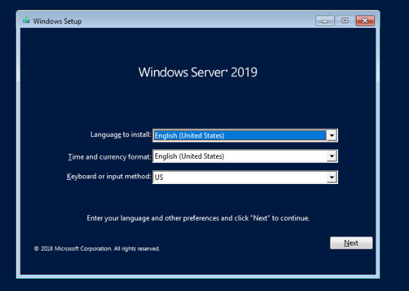Screen dimensions: 409x291
Task: Select the Time and currency format field
Action: coord(245,156)
